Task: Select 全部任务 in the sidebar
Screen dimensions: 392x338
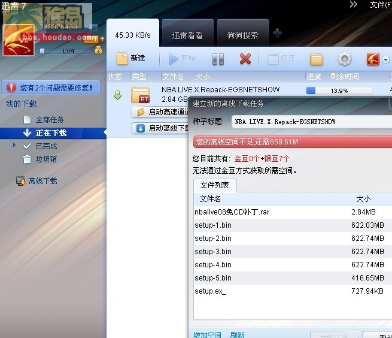Action: 50,120
